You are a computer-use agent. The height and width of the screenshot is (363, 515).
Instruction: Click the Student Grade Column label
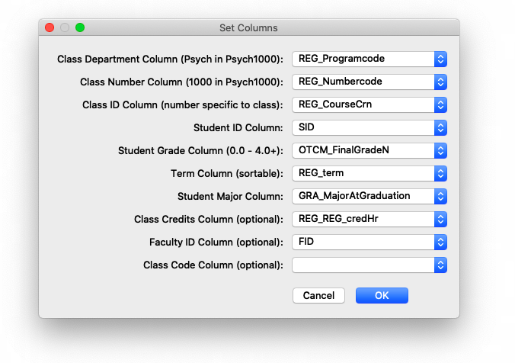200,150
